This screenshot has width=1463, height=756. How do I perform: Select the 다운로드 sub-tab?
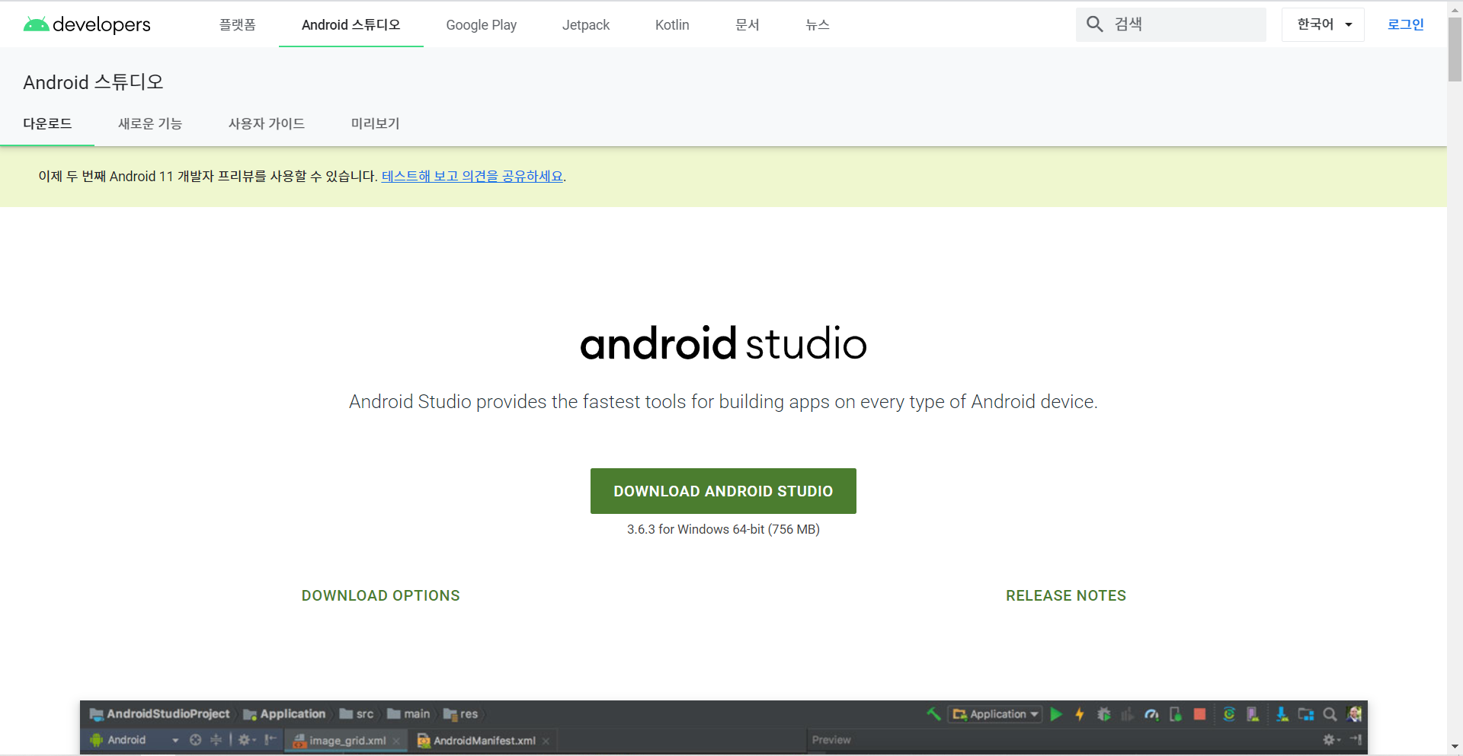pos(47,123)
